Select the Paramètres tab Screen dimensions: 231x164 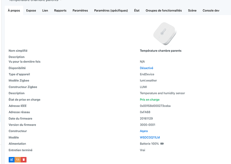80,11
